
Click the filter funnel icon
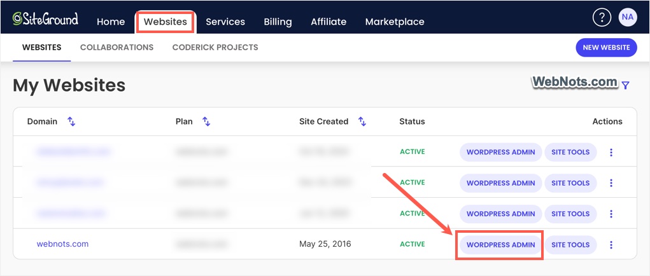point(626,85)
